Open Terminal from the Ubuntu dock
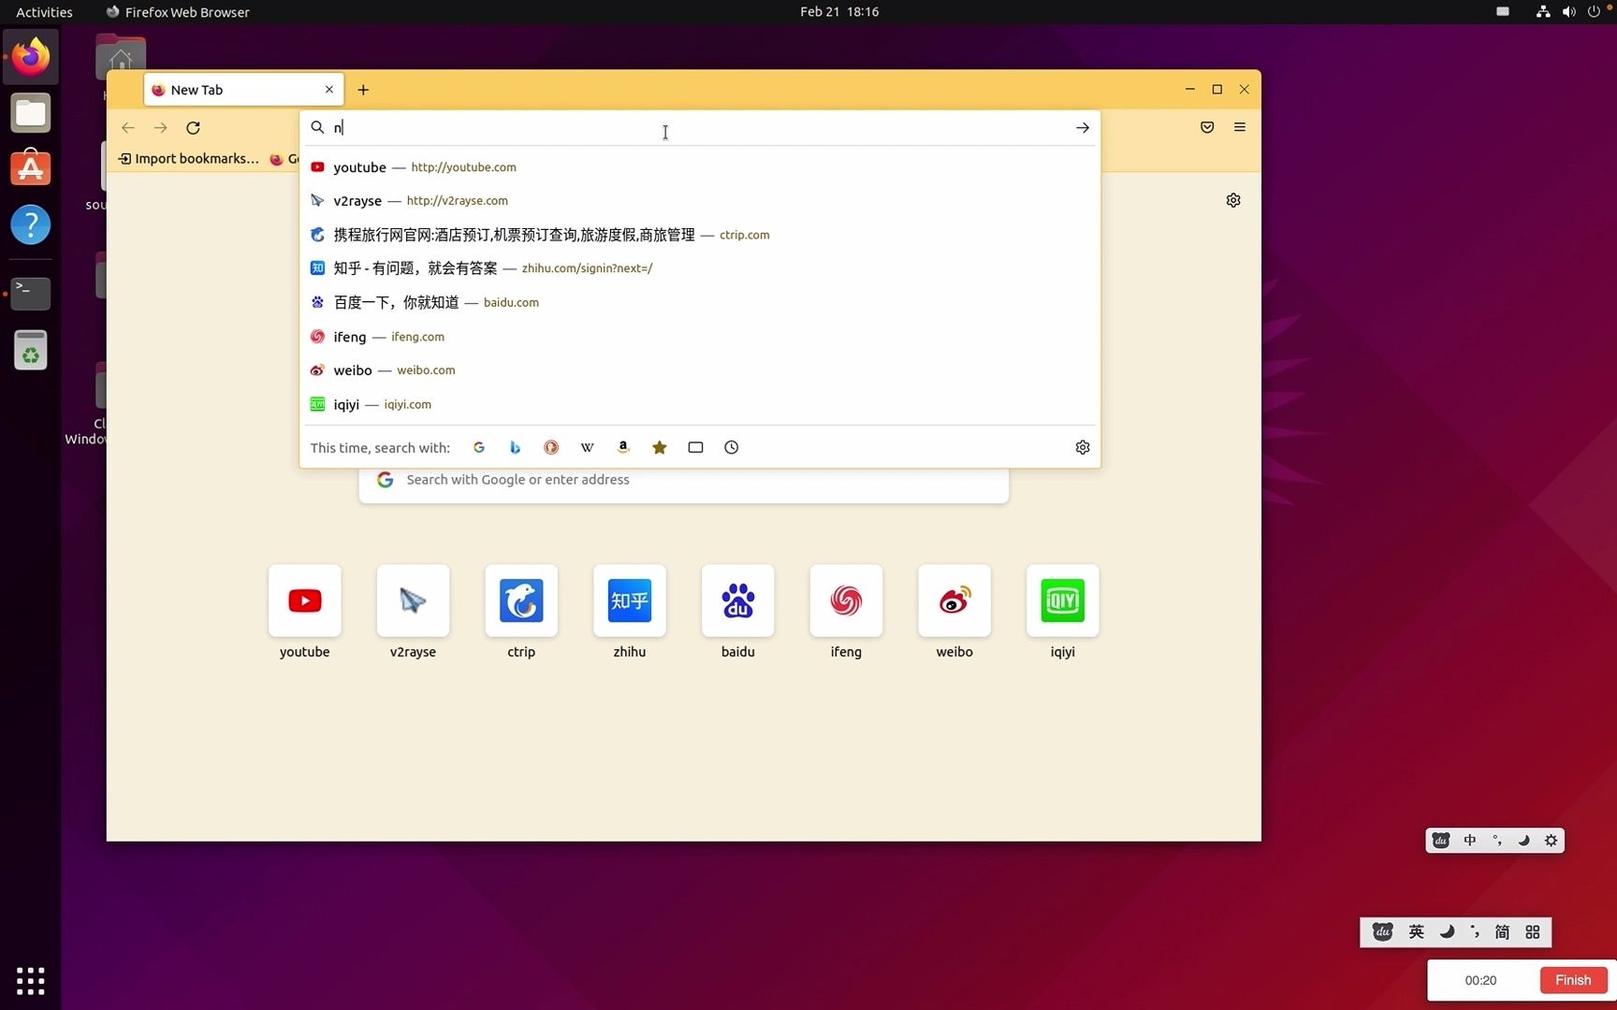 tap(31, 294)
